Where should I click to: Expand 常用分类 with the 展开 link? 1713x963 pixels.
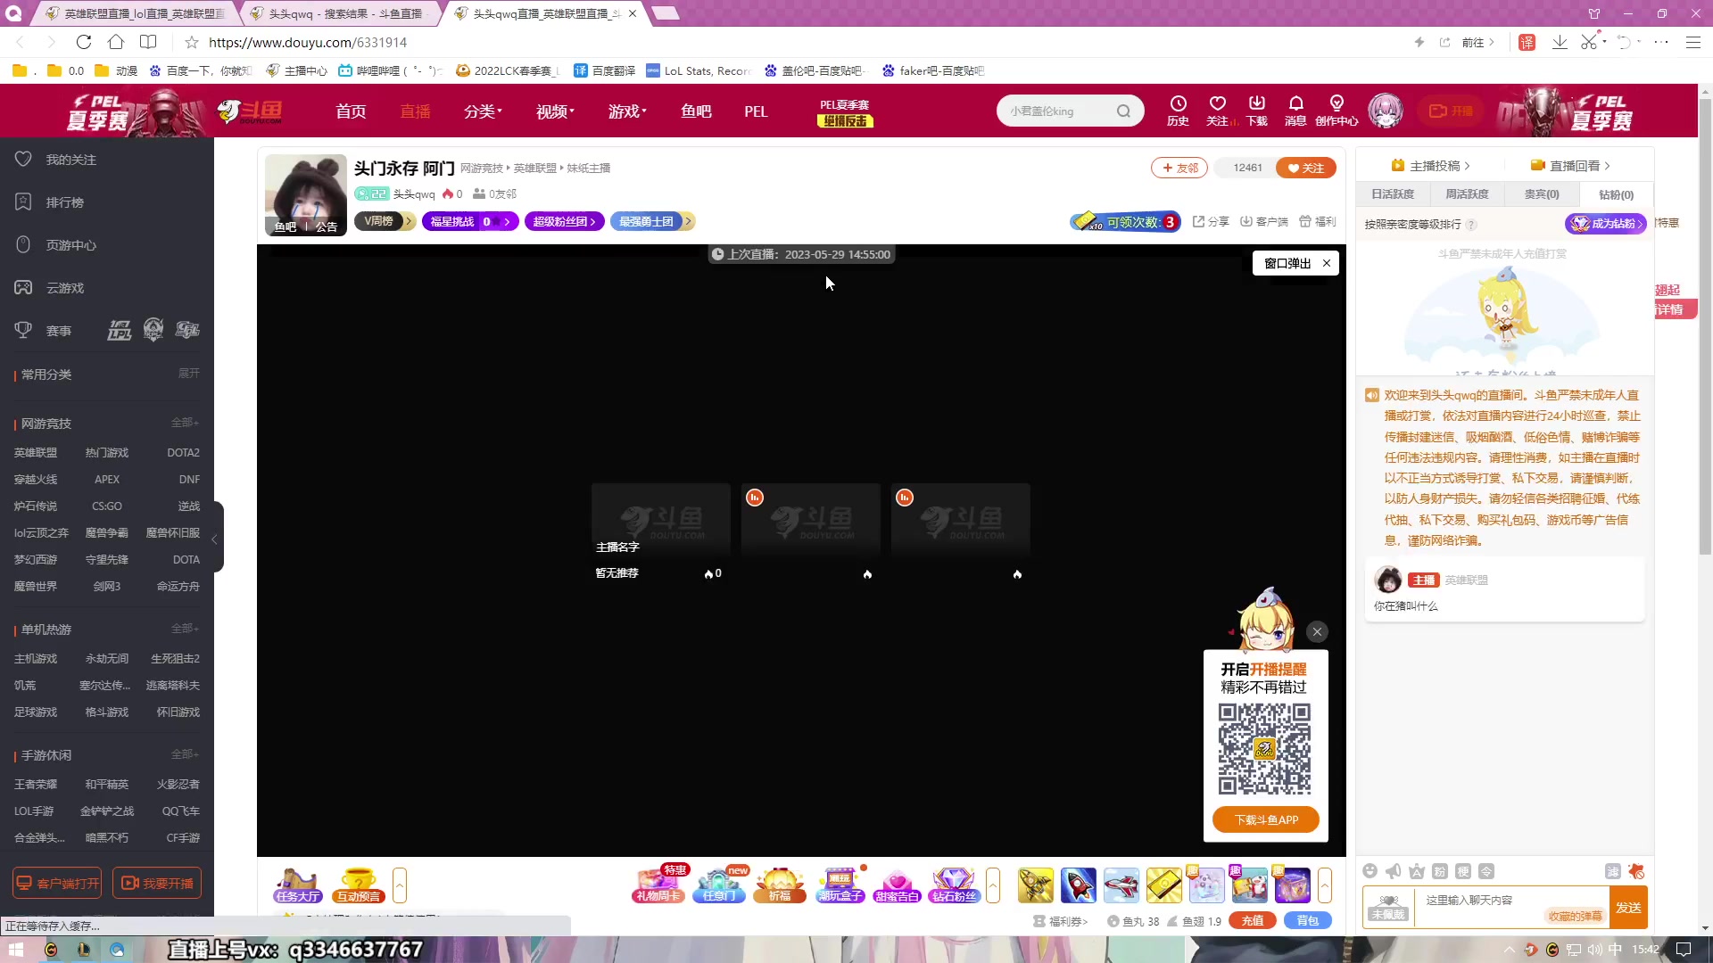click(188, 374)
